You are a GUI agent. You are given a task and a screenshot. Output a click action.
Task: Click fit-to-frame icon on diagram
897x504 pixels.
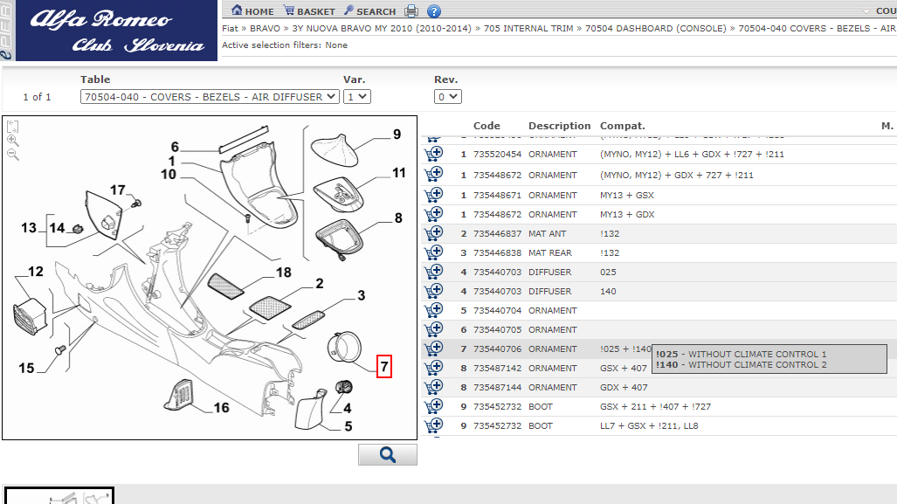coord(12,127)
